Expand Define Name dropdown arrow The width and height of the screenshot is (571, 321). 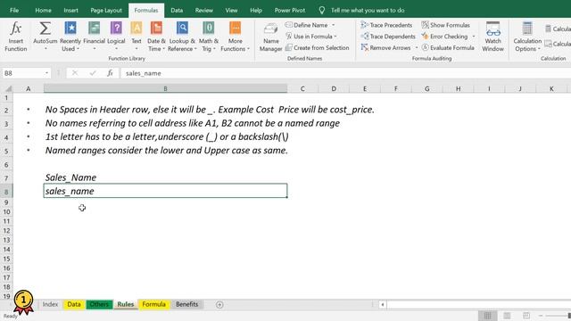point(333,25)
